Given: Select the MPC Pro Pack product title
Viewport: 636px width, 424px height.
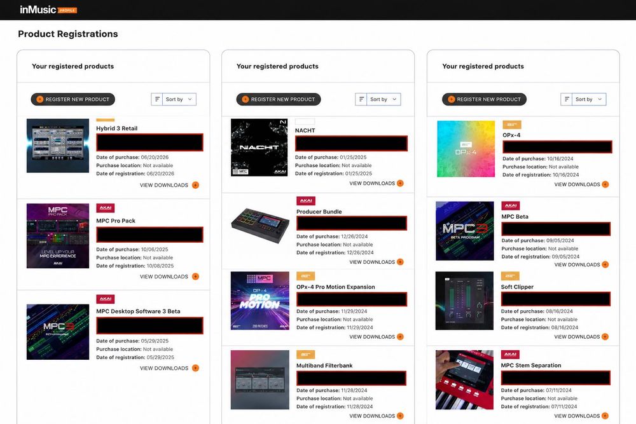Looking at the screenshot, I should pos(116,221).
